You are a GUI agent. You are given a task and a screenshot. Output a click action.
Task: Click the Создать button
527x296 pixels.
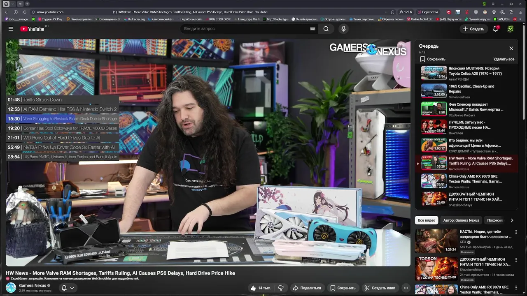coord(473,29)
